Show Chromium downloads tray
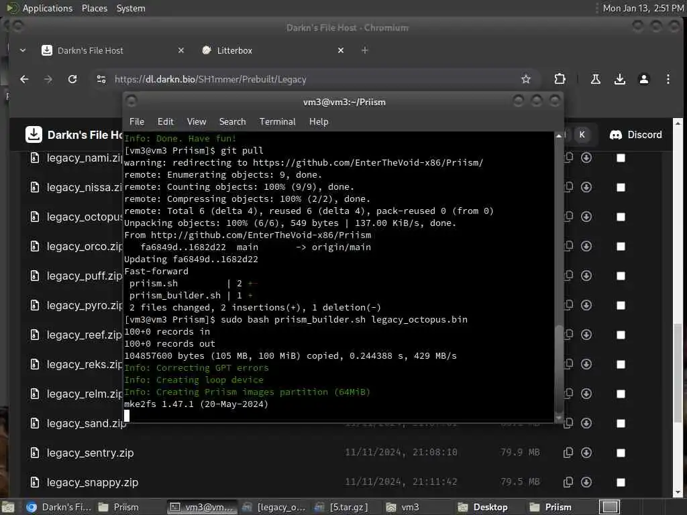The height and width of the screenshot is (515, 687). [619, 79]
